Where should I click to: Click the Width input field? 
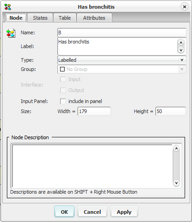pos(94,111)
